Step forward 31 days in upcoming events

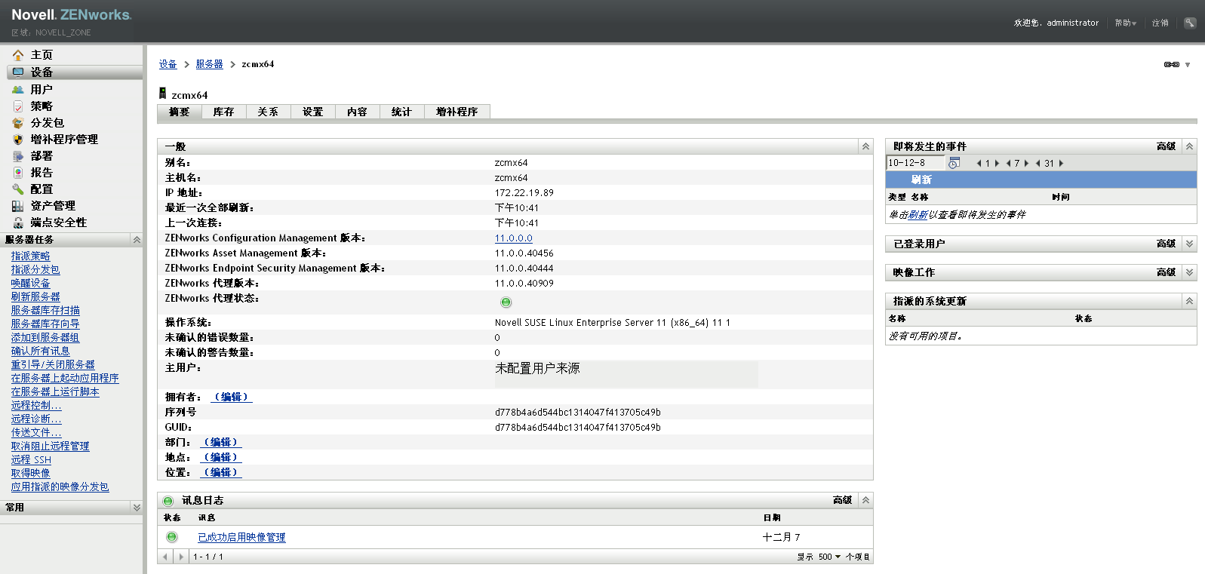coord(1062,163)
